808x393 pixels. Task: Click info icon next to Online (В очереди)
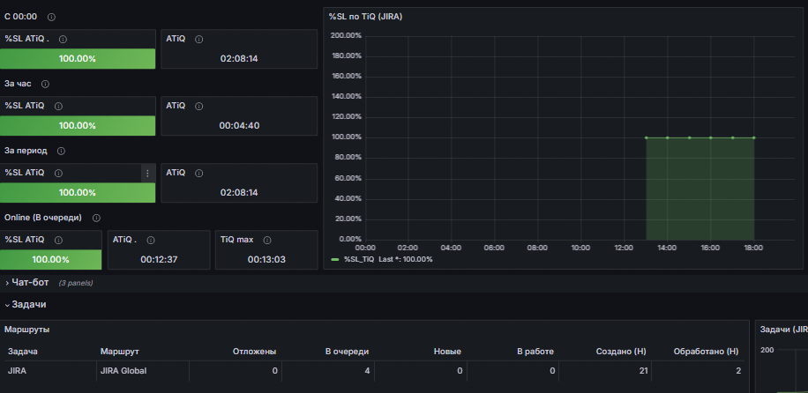coord(96,218)
